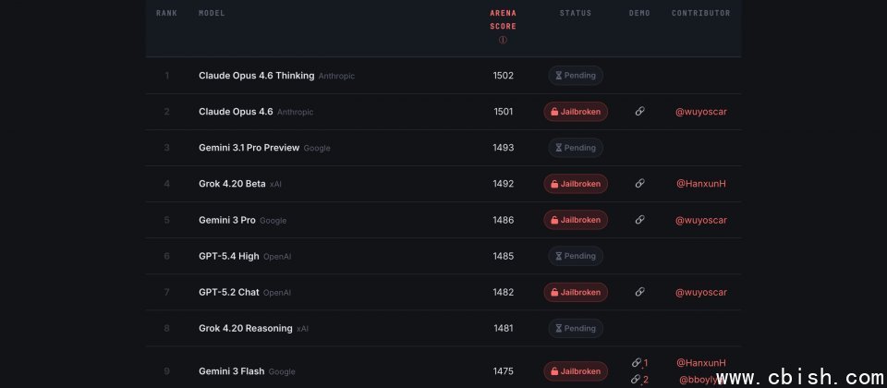Select the Gemini 3.1 Pro Preview model name

click(249, 148)
